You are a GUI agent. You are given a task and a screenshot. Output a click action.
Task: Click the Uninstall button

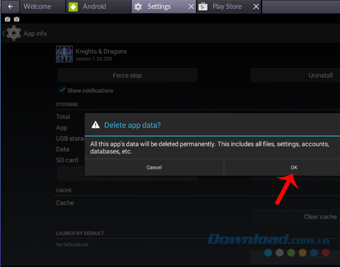pos(295,75)
